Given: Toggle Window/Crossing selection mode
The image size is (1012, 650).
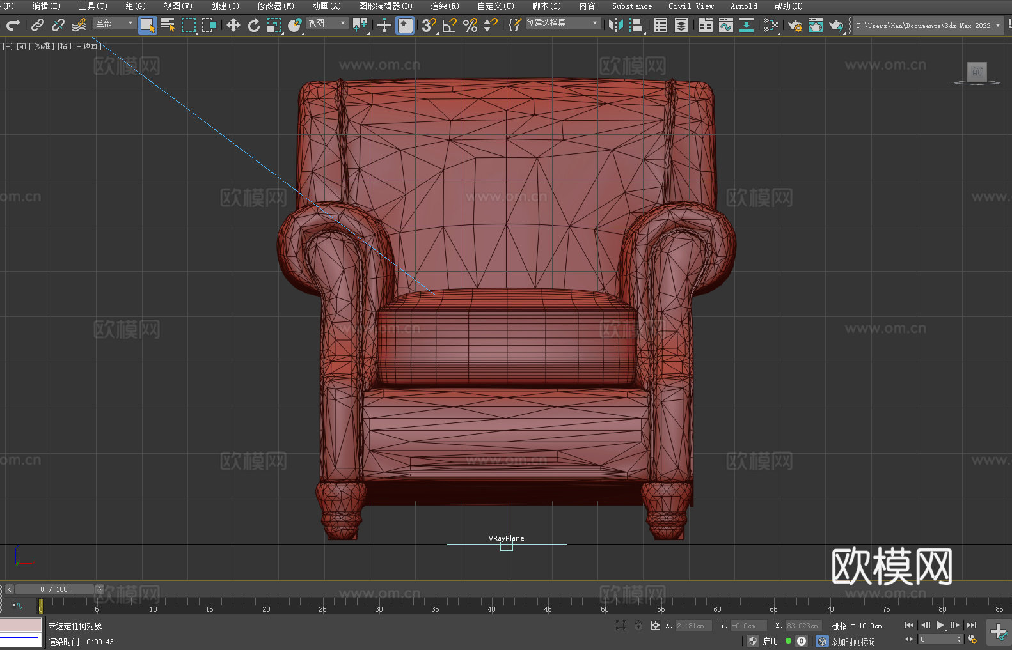Looking at the screenshot, I should pos(209,25).
